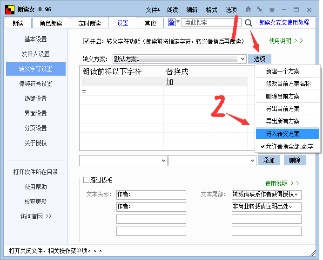This screenshot has width=323, height=260.
Task: Click the home icon in title bar
Action: [x=248, y=9]
